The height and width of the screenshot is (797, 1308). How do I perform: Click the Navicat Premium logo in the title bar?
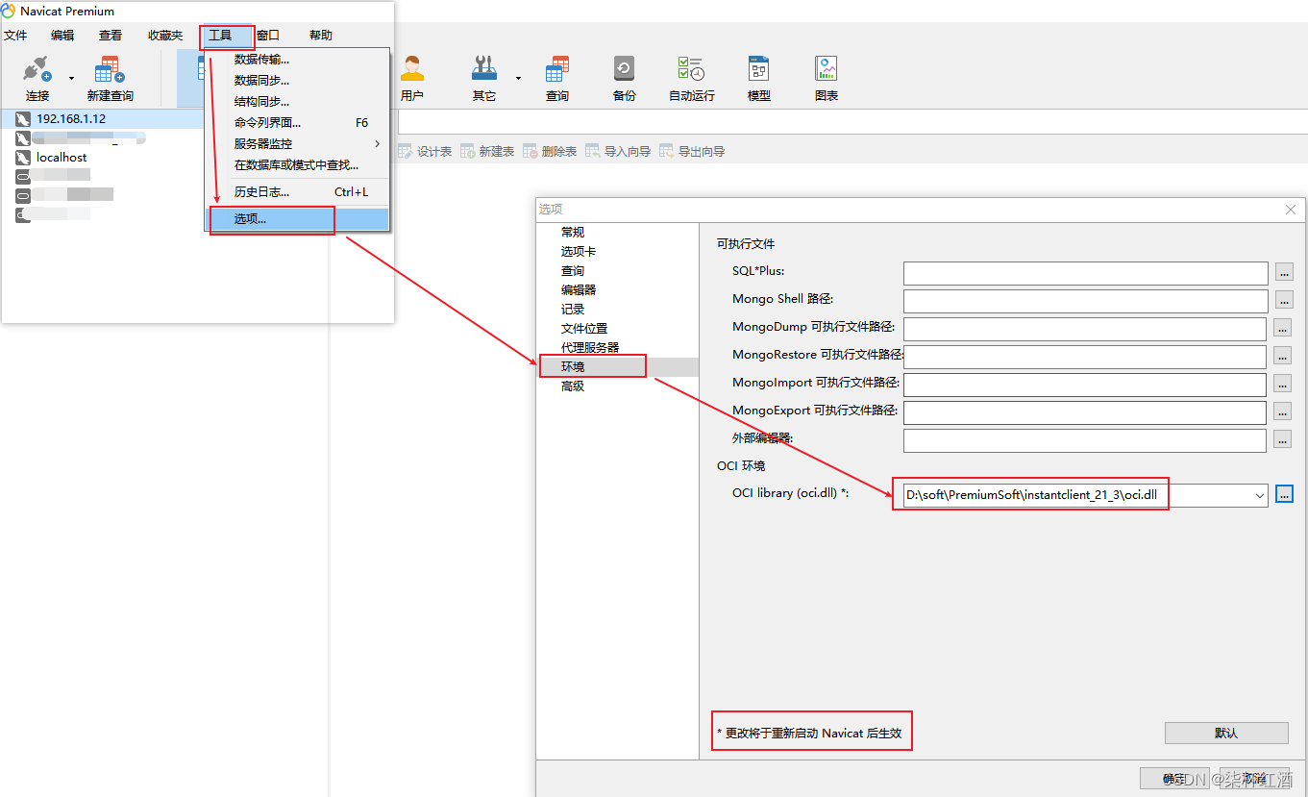click(x=9, y=11)
